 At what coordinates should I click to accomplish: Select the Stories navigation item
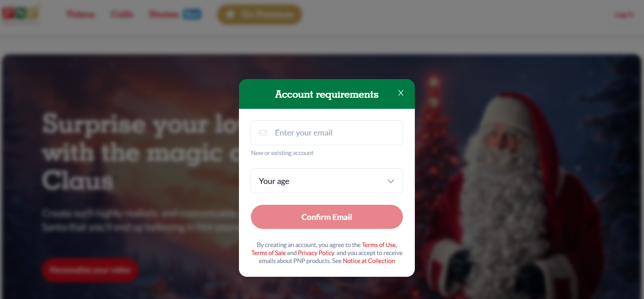click(x=164, y=14)
